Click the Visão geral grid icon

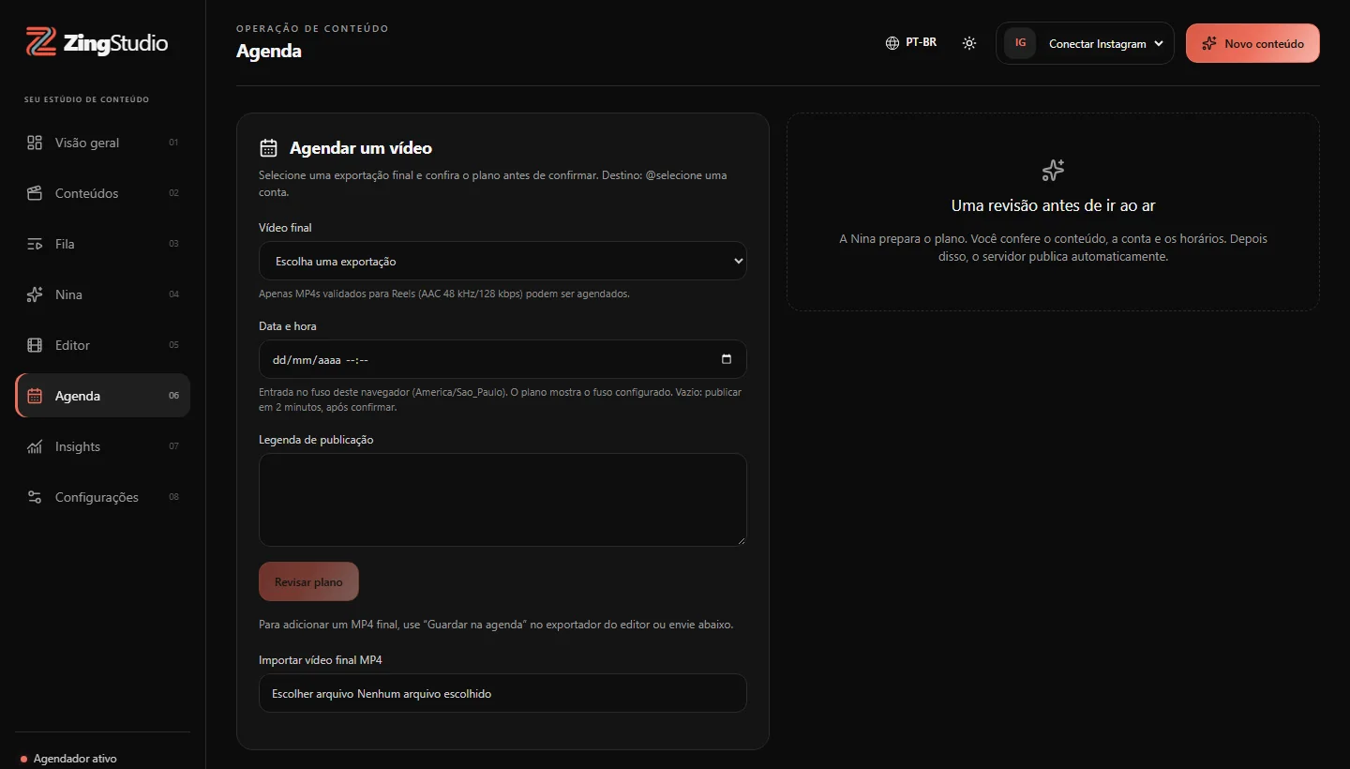tap(35, 143)
